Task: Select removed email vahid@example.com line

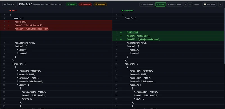Action: (x=56, y=29)
